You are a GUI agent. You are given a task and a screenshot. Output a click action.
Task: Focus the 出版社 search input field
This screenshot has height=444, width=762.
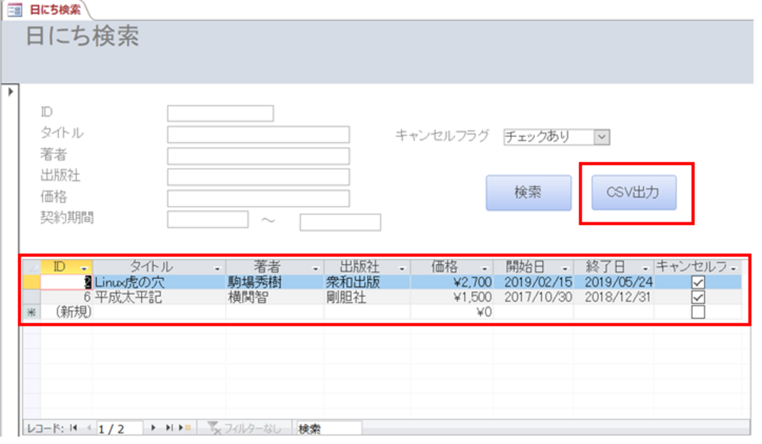click(258, 177)
